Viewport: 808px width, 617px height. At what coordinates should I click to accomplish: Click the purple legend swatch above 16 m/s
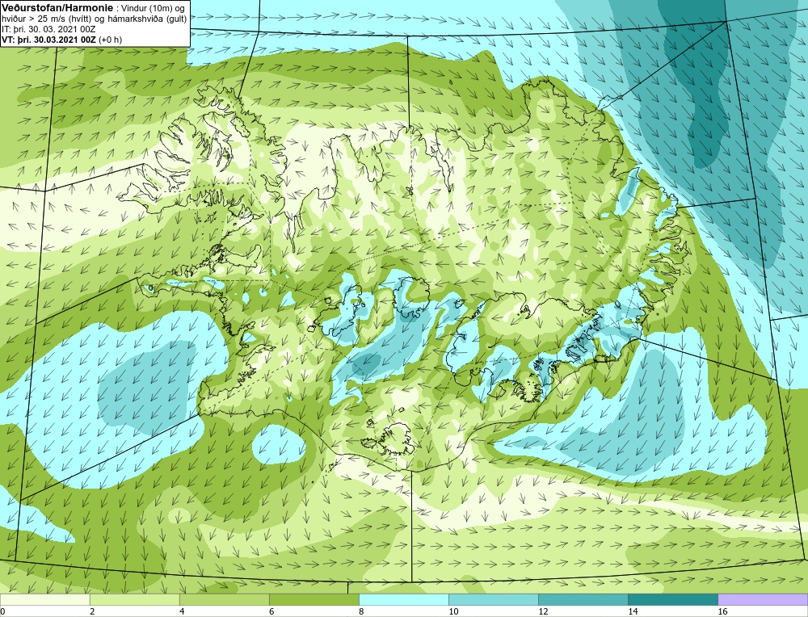763,599
